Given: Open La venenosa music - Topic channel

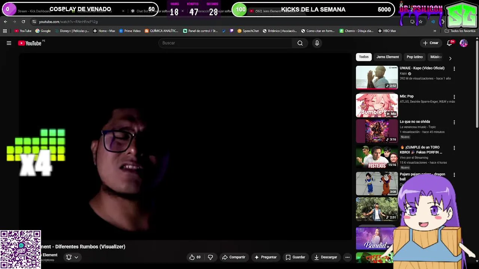Looking at the screenshot, I should point(418,127).
